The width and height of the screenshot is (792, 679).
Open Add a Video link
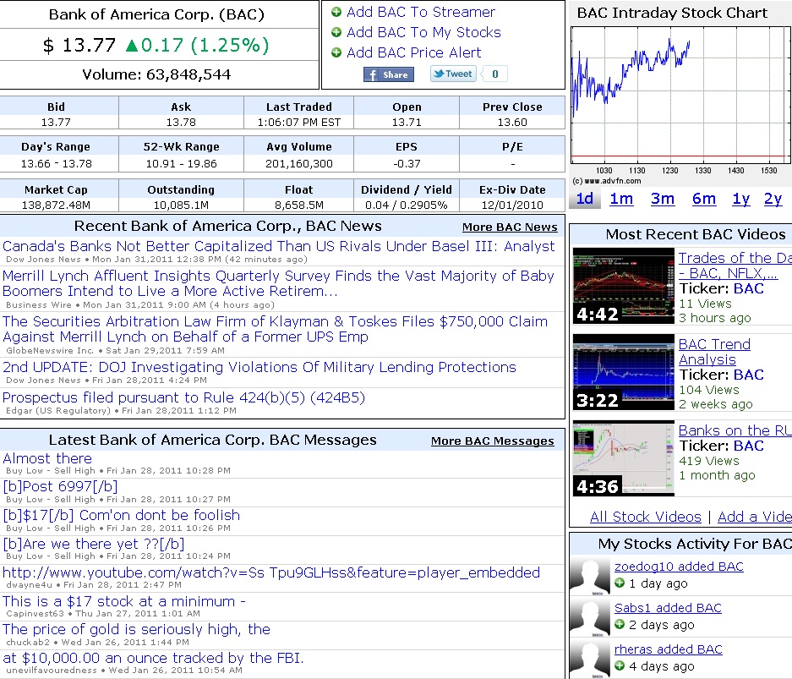(755, 517)
